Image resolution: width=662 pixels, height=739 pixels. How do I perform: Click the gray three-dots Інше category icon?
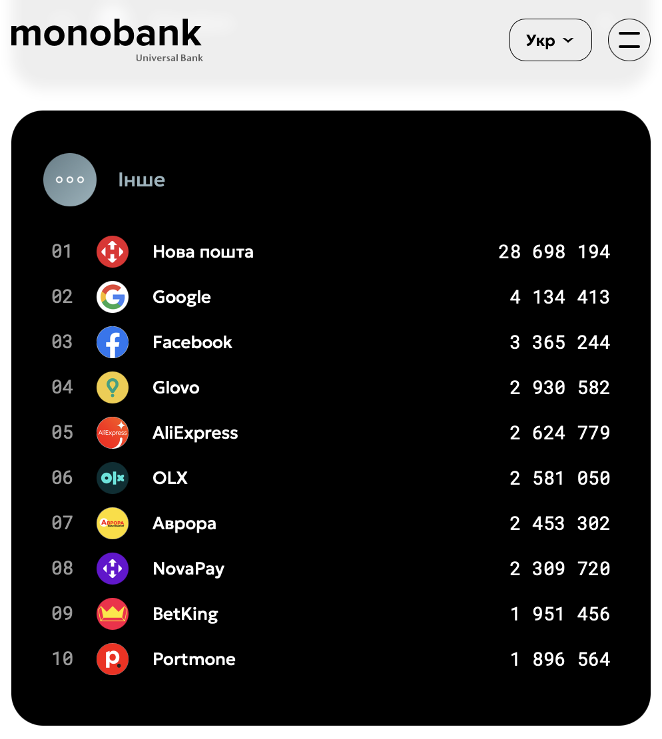pyautogui.click(x=70, y=180)
